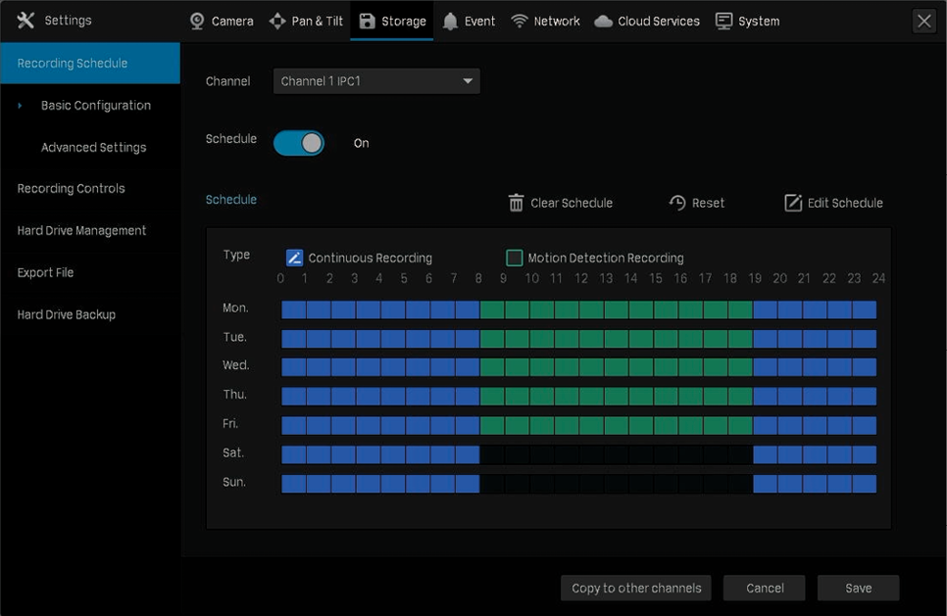This screenshot has height=616, width=947.
Task: Click Sunday's last blue block at hour 23
Action: point(865,483)
